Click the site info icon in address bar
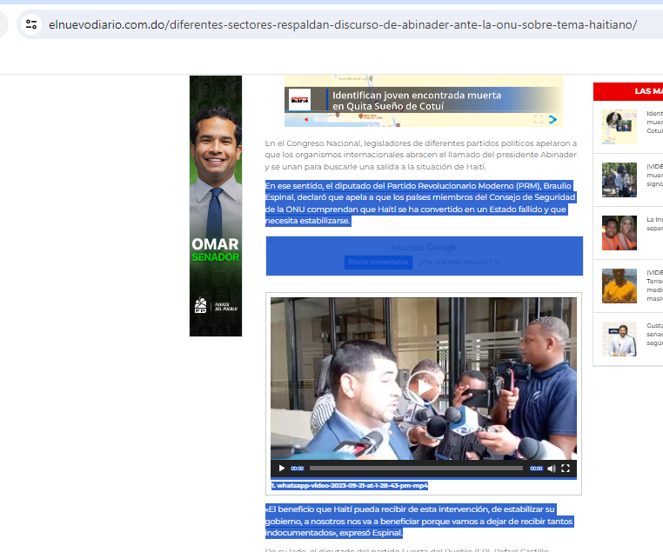This screenshot has width=663, height=552. pos(31,24)
